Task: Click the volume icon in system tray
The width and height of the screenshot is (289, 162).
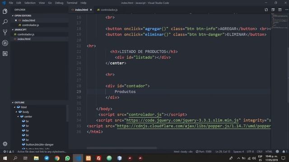Action: click(254, 158)
